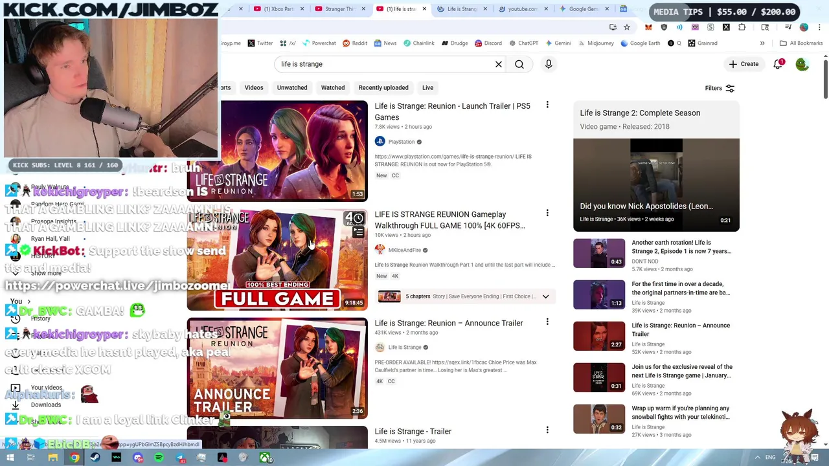Play the Nick Apostolides short video
Image resolution: width=829 pixels, height=466 pixels.
(x=656, y=185)
